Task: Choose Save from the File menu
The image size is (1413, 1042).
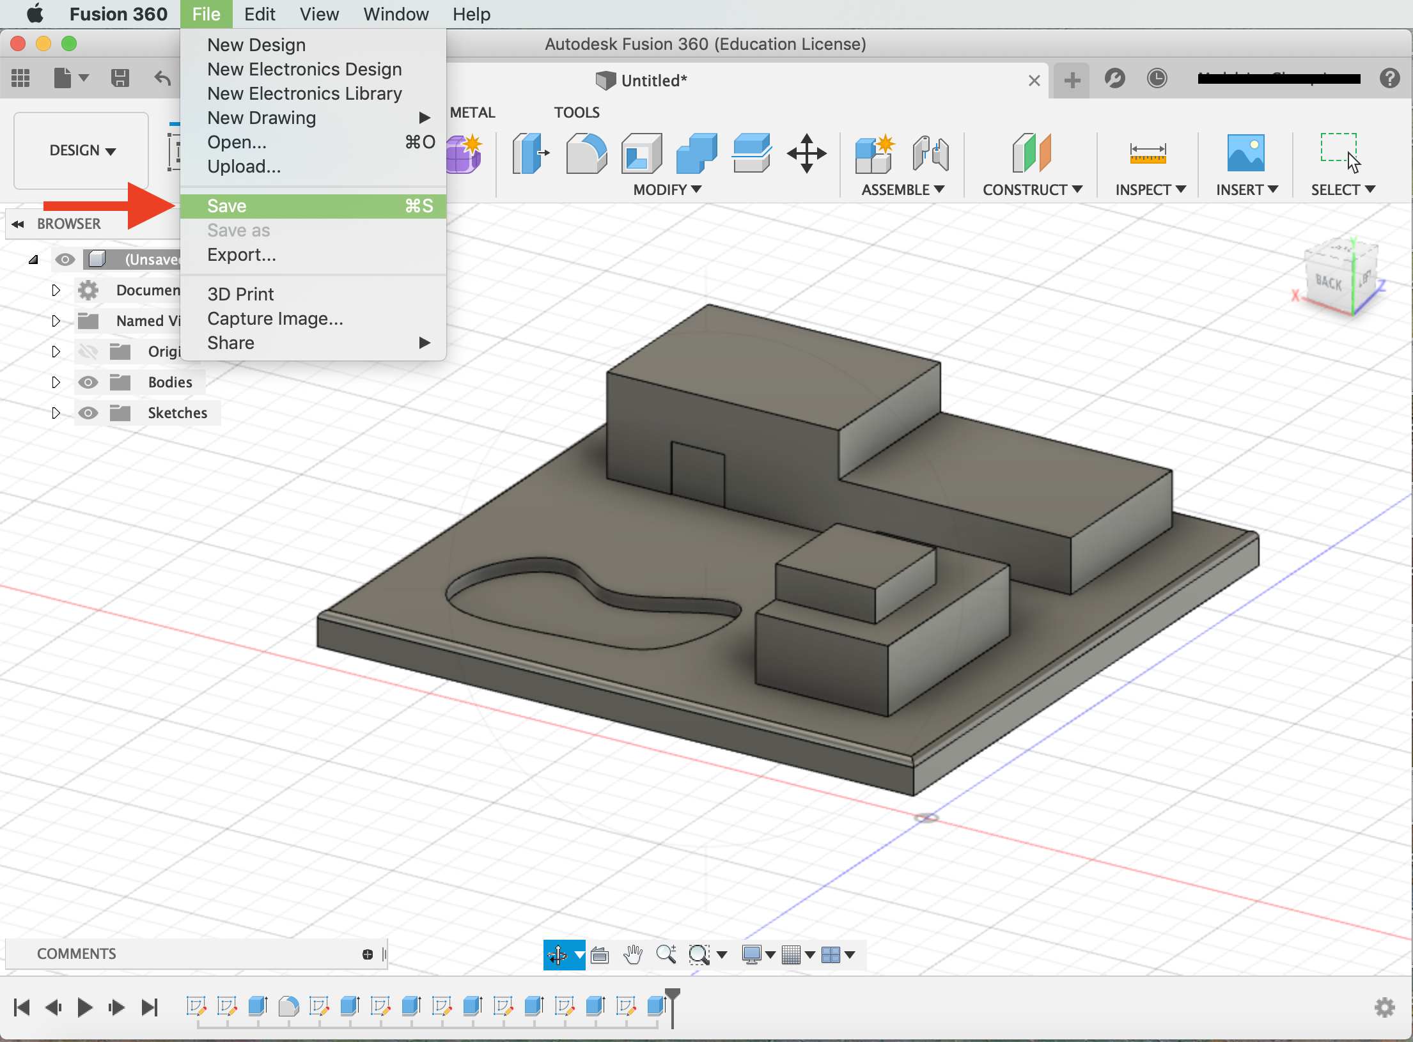Action: [313, 206]
